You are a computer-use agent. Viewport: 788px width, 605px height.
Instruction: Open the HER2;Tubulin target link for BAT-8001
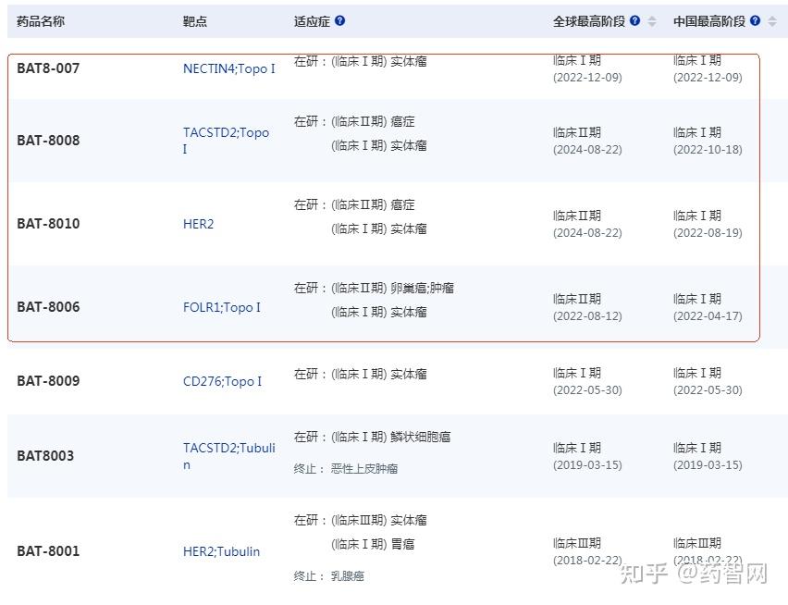220,551
